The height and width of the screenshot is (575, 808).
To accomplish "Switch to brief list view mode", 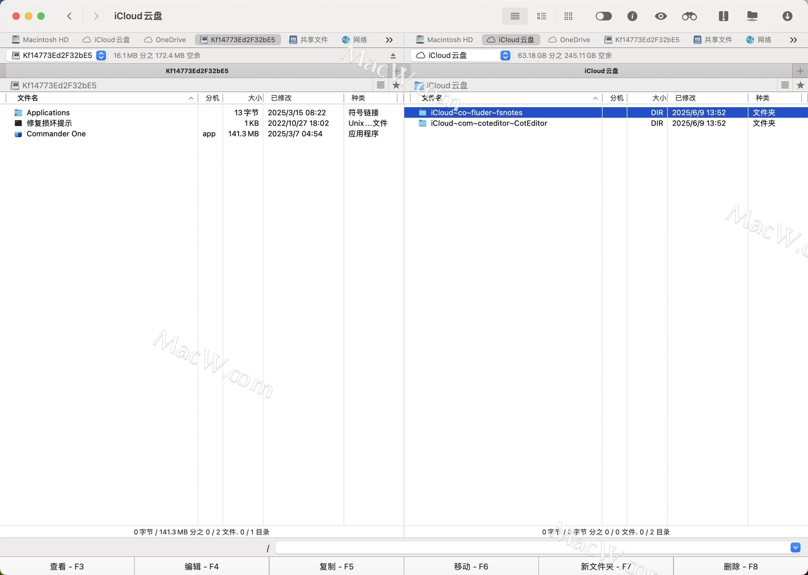I will 542,16.
